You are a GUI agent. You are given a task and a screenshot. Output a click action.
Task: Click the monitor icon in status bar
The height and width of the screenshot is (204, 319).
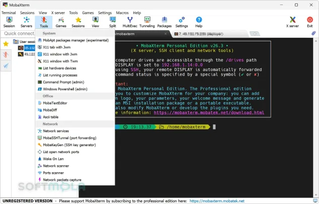(x=315, y=201)
